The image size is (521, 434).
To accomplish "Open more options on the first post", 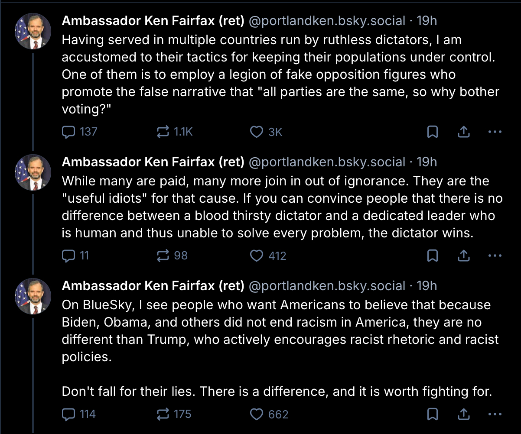I will tap(495, 132).
